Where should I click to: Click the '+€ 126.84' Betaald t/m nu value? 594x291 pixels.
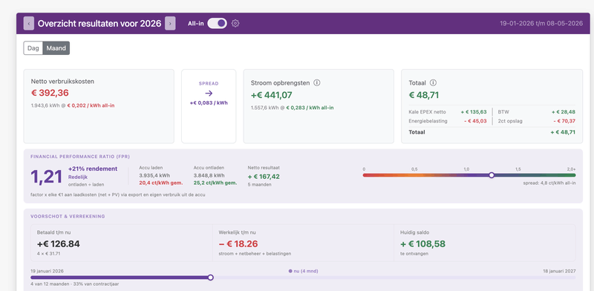[59, 244]
